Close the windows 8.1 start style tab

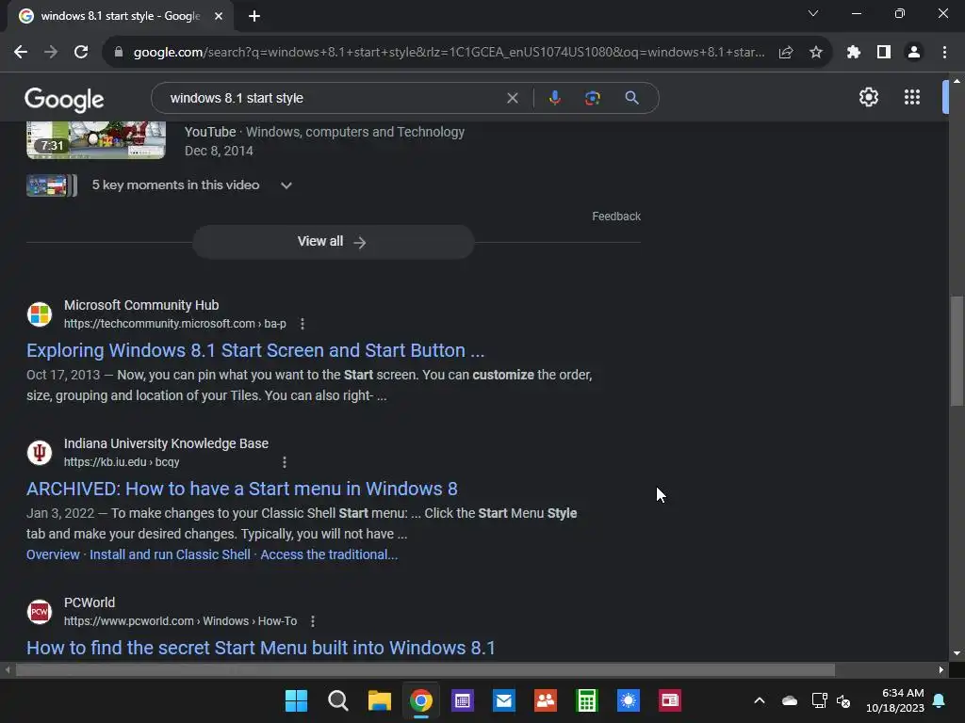pyautogui.click(x=219, y=16)
